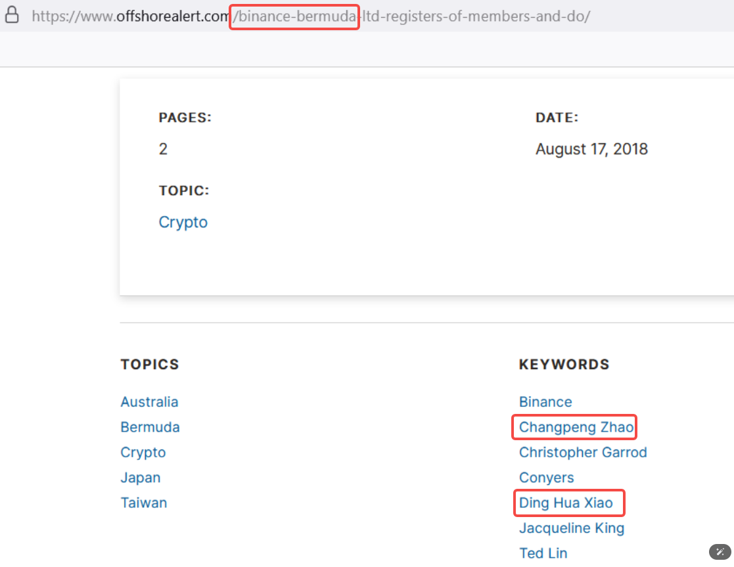Click the KEYWORDS section heading
Image resolution: width=734 pixels, height=567 pixels.
point(564,365)
